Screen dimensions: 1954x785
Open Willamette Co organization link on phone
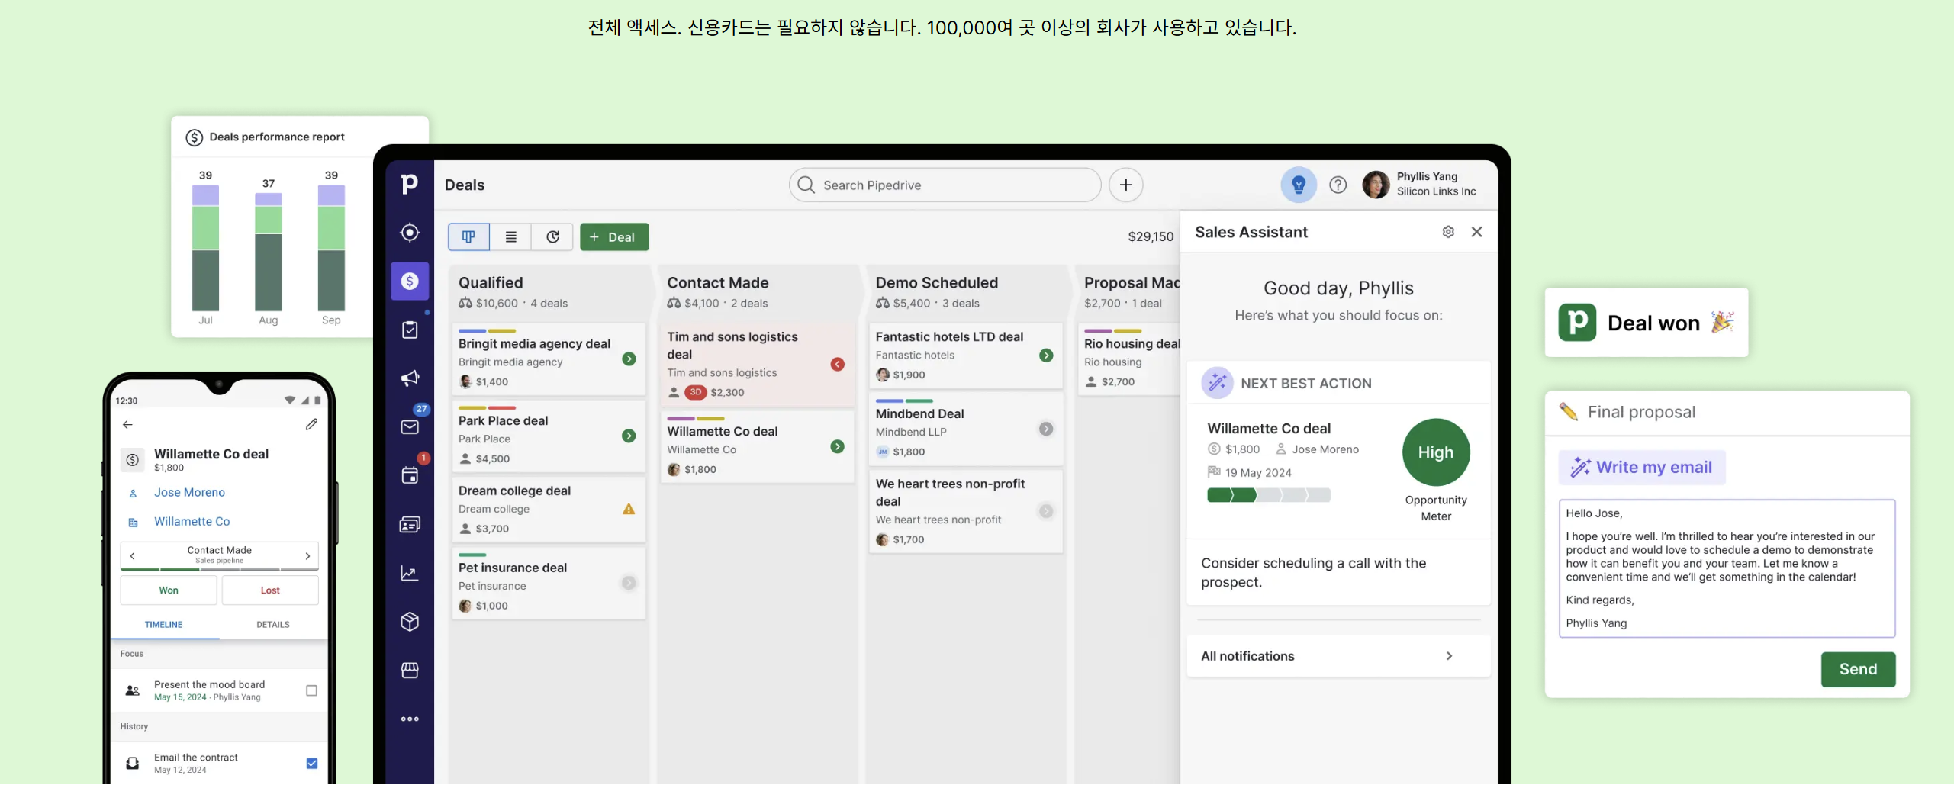(x=192, y=522)
